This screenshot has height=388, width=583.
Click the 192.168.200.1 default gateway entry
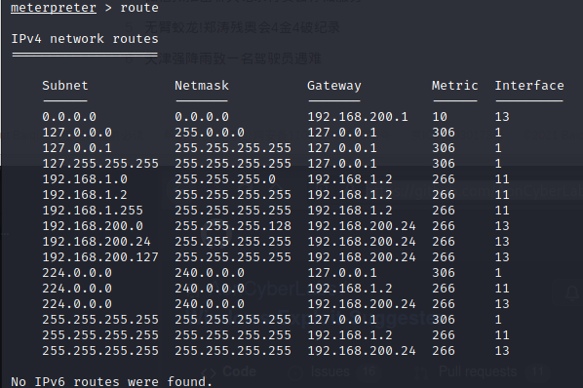[358, 117]
